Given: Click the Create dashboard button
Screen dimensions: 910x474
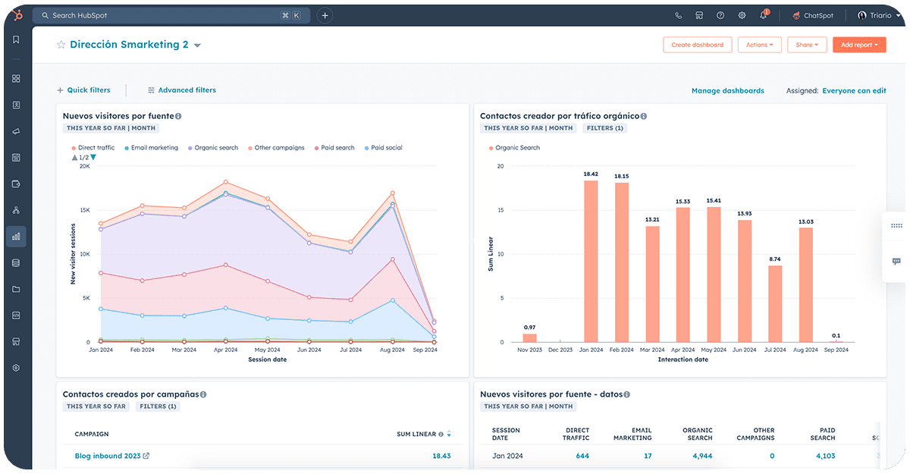Looking at the screenshot, I should click(698, 45).
